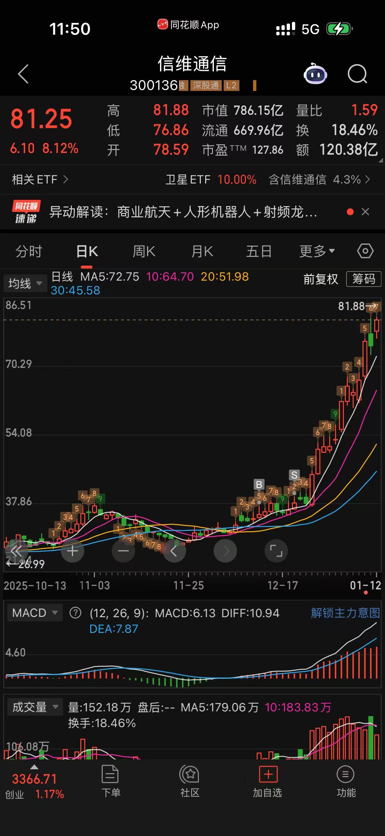This screenshot has height=836, width=385.
Task: Tap the 量比 1.59 value
Action: (337, 111)
